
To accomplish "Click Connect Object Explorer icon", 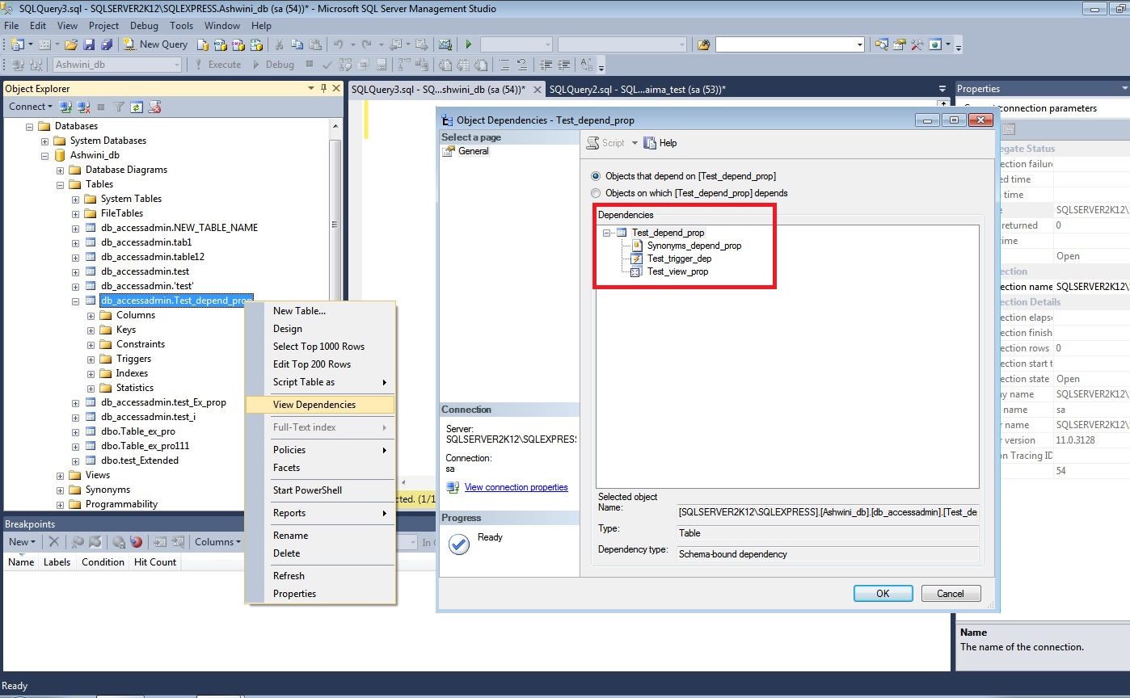I will coord(67,107).
